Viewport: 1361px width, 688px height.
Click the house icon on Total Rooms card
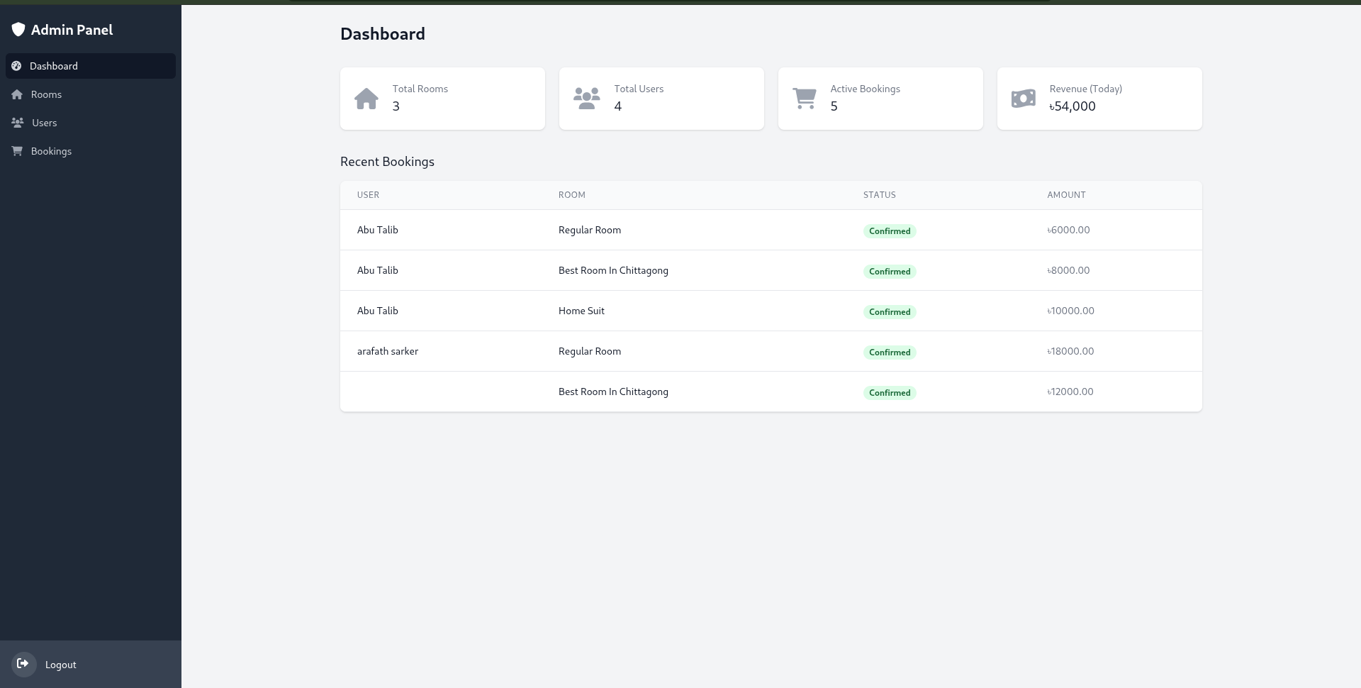point(366,98)
